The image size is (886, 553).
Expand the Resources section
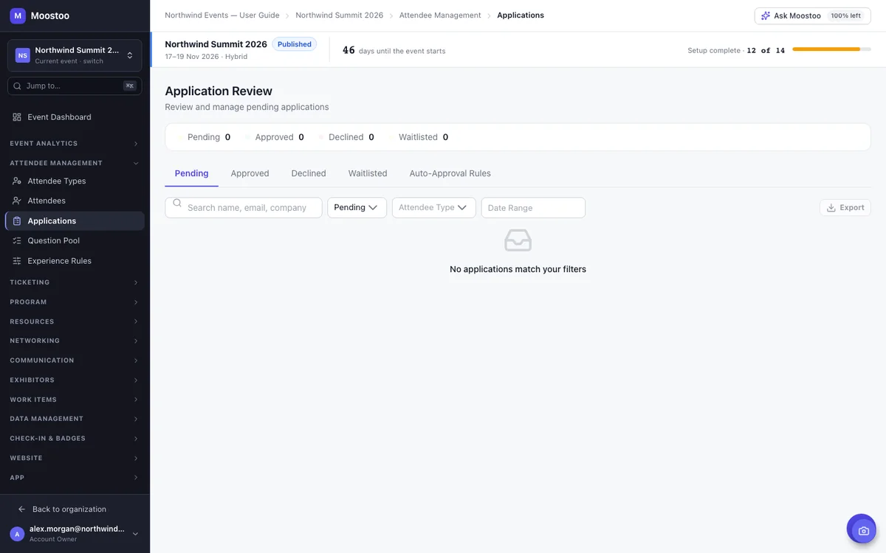tap(74, 321)
